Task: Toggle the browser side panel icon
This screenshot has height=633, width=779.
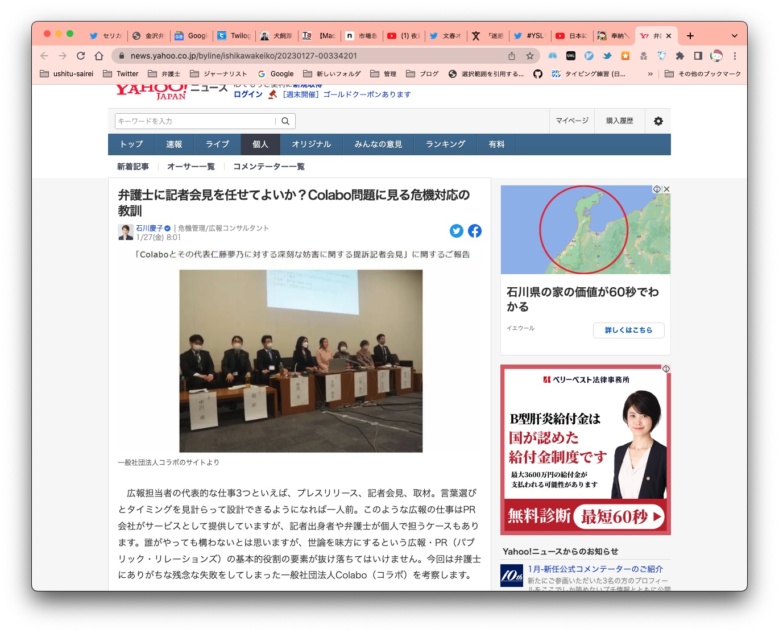Action: click(x=698, y=56)
